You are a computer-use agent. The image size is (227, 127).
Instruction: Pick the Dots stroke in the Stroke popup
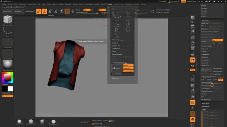pyautogui.click(x=117, y=16)
